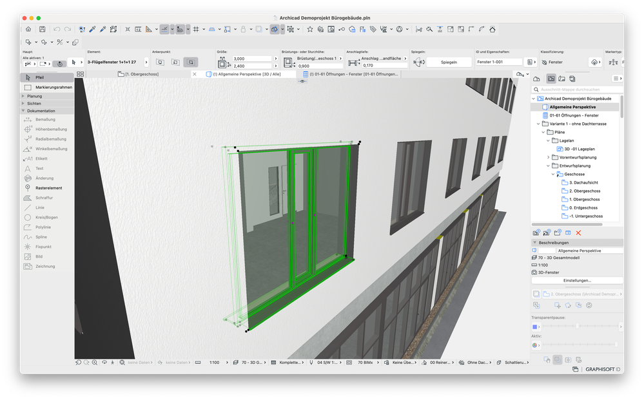This screenshot has width=644, height=400.
Task: Select the Spline tool
Action: (41, 237)
